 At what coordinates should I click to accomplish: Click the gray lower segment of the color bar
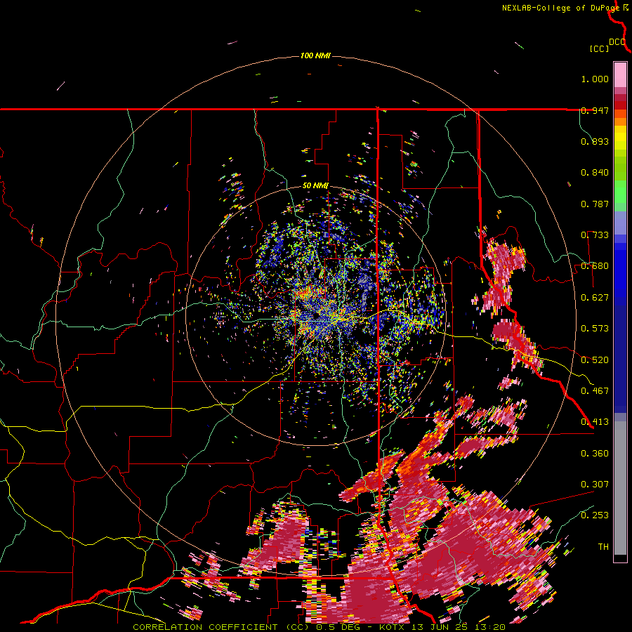620,488
